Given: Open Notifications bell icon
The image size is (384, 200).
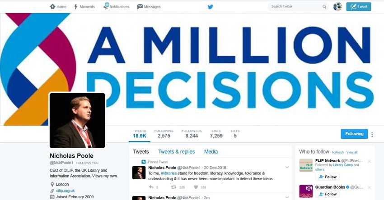Looking at the screenshot, I should click(x=106, y=6).
